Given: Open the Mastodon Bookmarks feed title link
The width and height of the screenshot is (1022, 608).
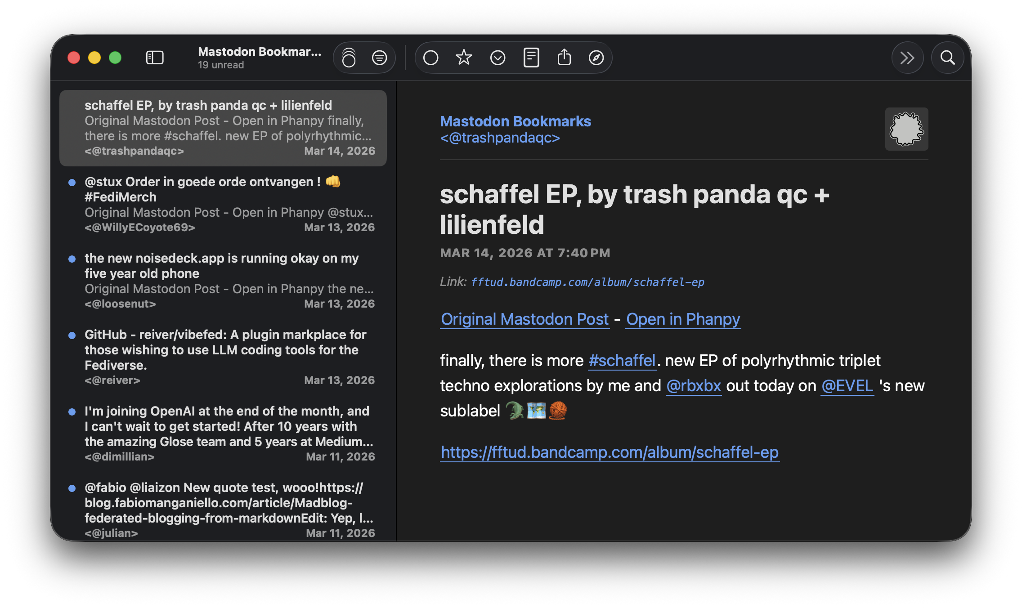Looking at the screenshot, I should (515, 121).
